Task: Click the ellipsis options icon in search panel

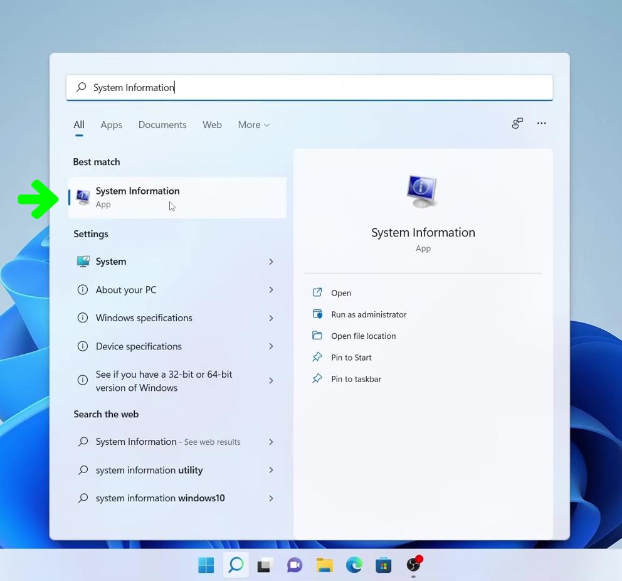Action: click(x=541, y=124)
